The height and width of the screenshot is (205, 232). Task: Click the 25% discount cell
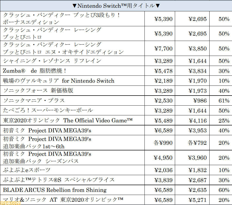221,121
